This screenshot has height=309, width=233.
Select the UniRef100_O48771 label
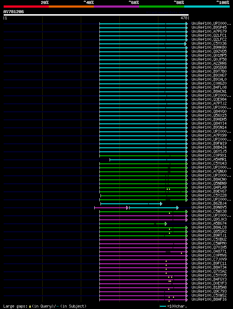coord(209,251)
